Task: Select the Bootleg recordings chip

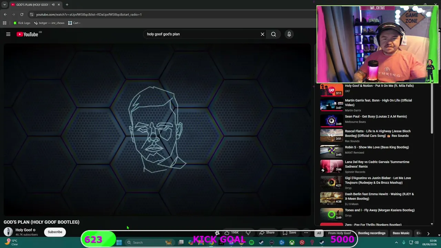Action: 372,233
